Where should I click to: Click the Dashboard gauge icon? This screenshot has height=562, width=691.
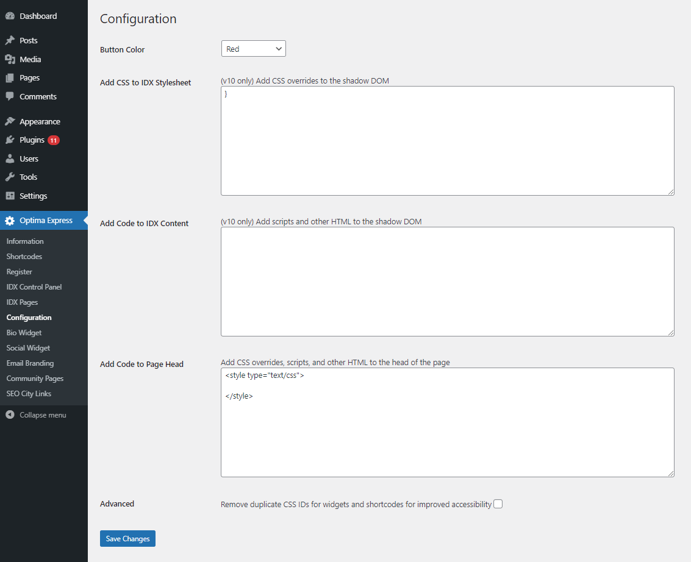coord(10,16)
